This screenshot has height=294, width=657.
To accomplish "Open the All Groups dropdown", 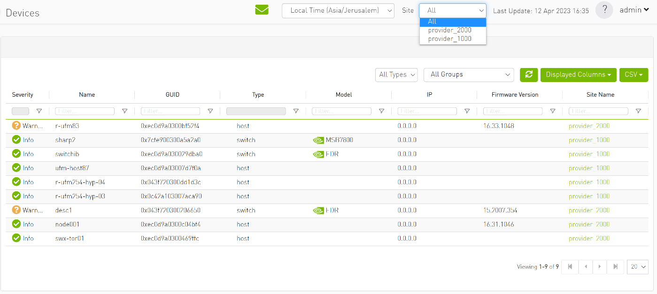I will coord(468,75).
